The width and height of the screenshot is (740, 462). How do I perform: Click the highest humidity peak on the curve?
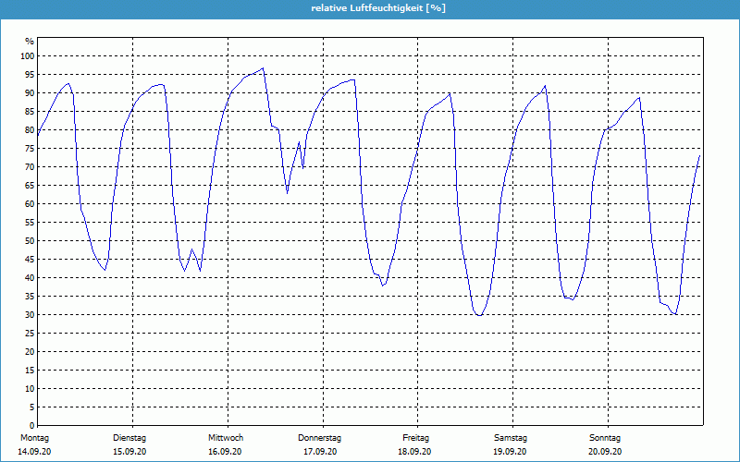(x=263, y=68)
